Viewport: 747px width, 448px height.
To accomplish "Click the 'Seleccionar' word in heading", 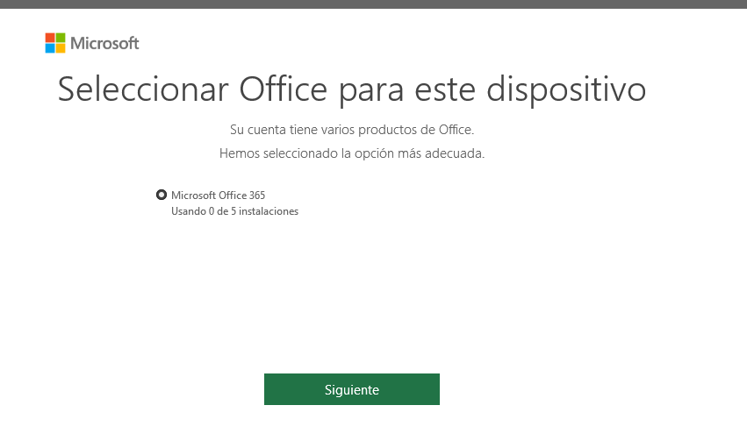I will tap(143, 89).
